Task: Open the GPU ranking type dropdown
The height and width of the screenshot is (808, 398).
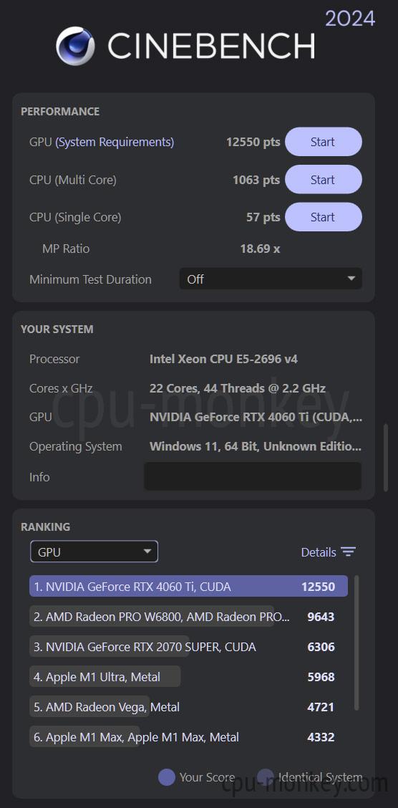Action: pos(94,552)
